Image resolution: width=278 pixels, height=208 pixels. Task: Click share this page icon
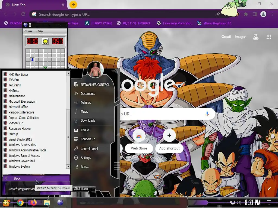coord(218,14)
